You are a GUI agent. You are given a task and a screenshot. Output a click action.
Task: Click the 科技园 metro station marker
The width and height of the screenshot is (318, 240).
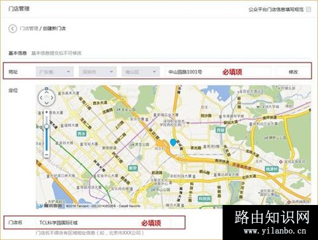pos(205,199)
